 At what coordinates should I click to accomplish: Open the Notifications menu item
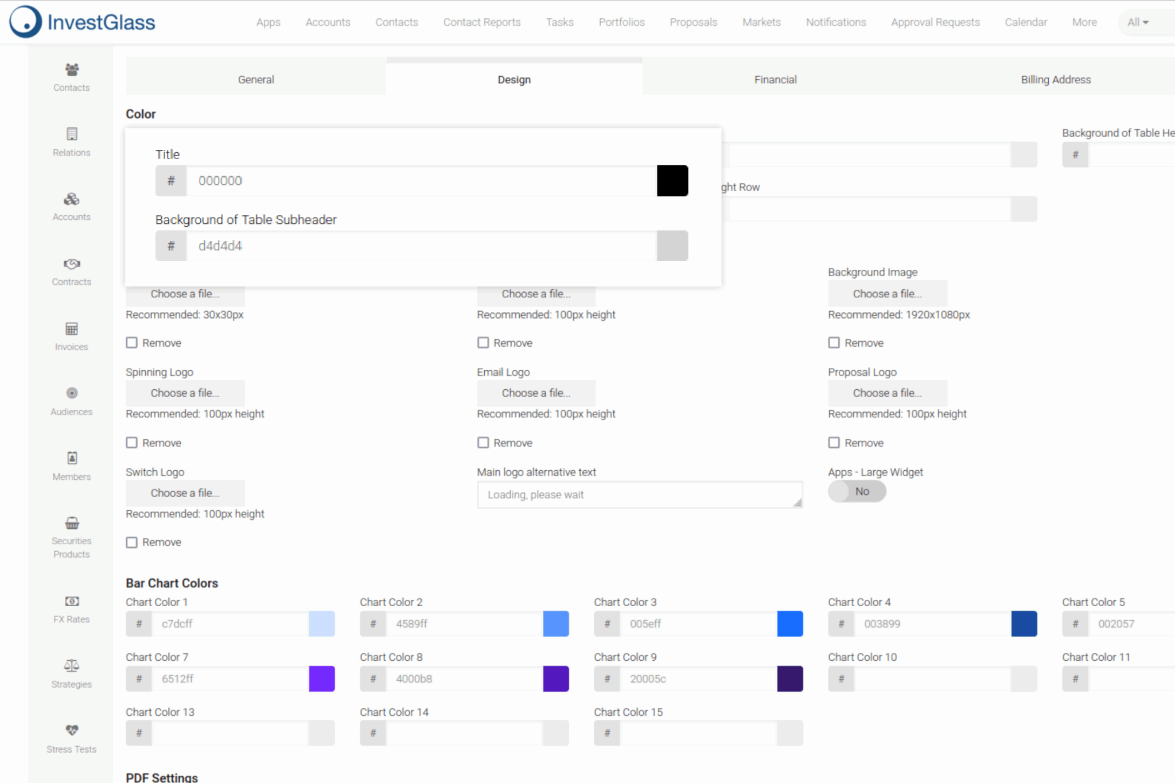[836, 22]
